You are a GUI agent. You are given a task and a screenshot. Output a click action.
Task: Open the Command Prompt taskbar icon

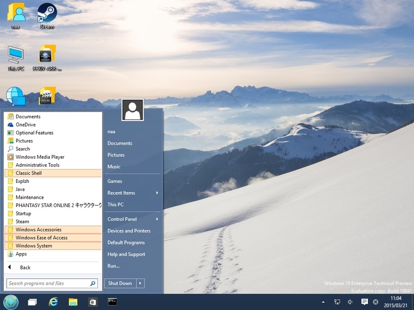(112, 302)
